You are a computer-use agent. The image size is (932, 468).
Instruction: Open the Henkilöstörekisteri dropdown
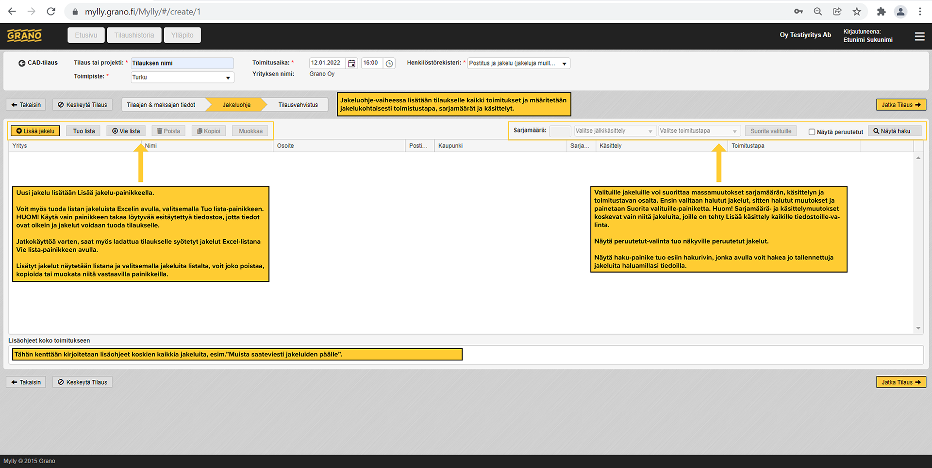[518, 64]
